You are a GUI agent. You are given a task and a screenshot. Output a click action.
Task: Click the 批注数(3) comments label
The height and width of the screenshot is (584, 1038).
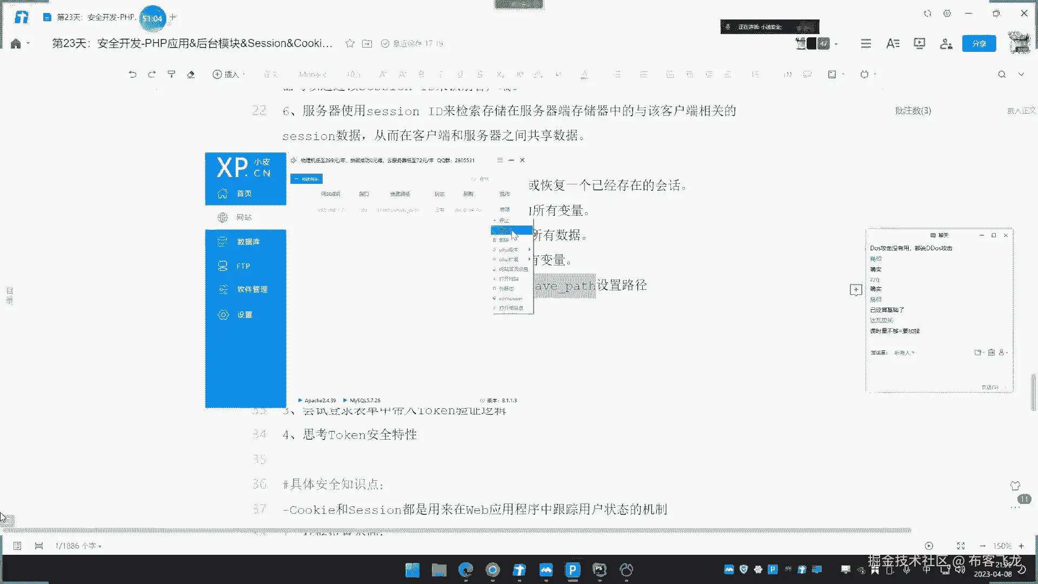pos(913,110)
